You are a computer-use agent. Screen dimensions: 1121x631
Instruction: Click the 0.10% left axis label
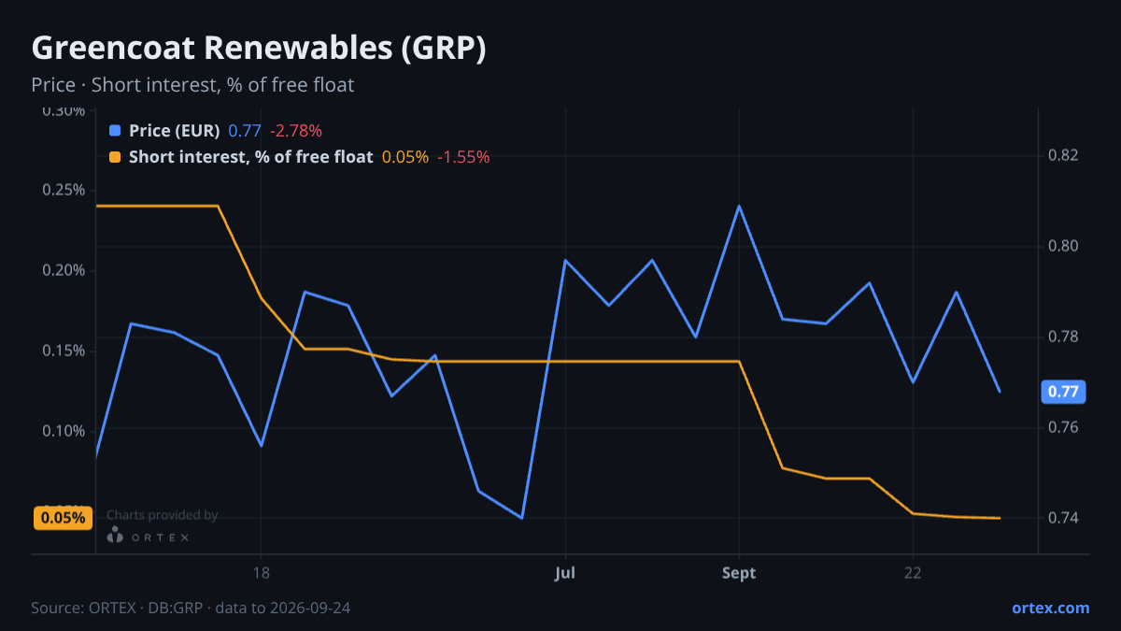click(64, 431)
